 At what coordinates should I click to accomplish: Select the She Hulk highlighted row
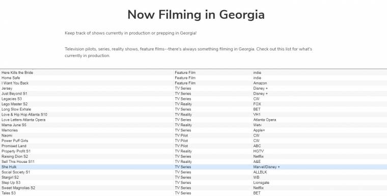click(193, 167)
